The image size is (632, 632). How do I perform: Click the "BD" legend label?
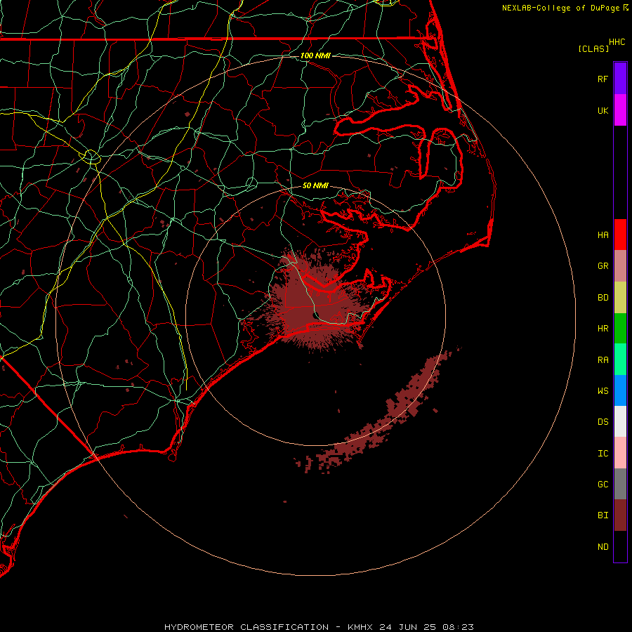point(603,298)
